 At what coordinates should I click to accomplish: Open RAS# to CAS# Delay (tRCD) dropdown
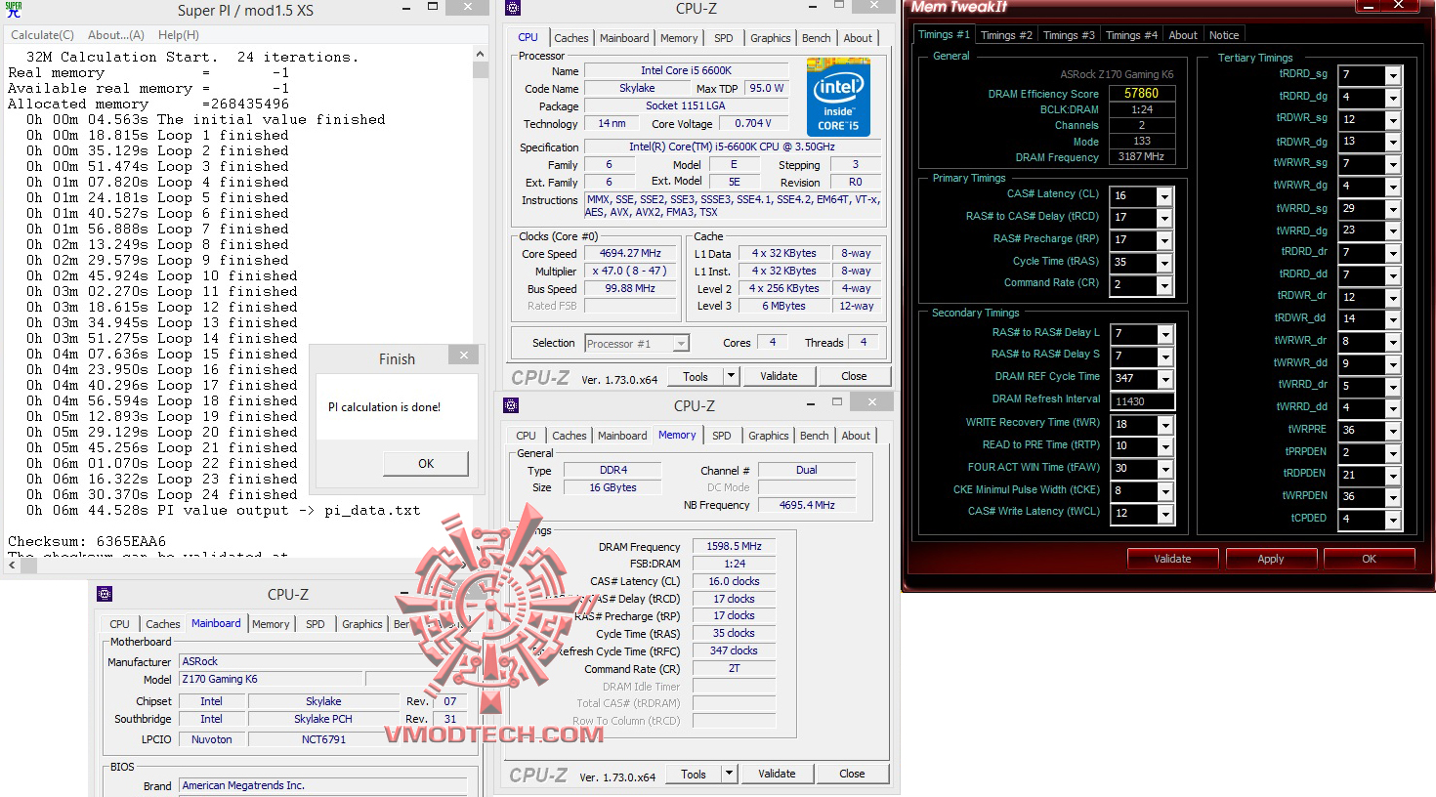[1164, 219]
